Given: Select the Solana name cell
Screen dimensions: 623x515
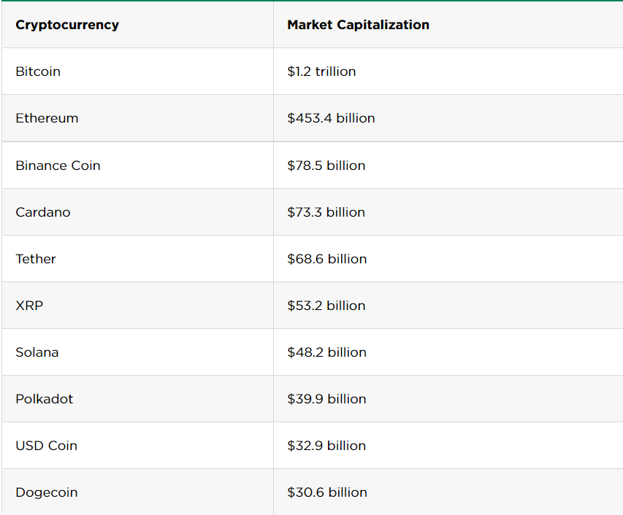Looking at the screenshot, I should coord(37,352).
